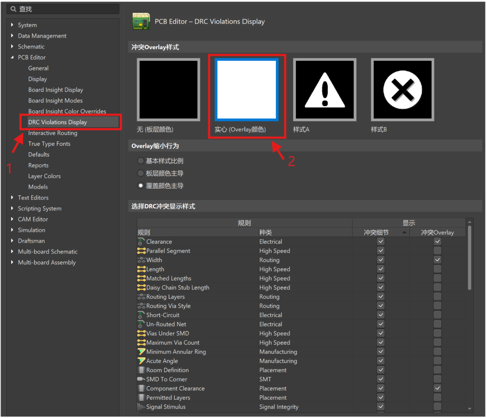This screenshot has width=487, height=418.
Task: Click the Length rule icon
Action: 141,269
